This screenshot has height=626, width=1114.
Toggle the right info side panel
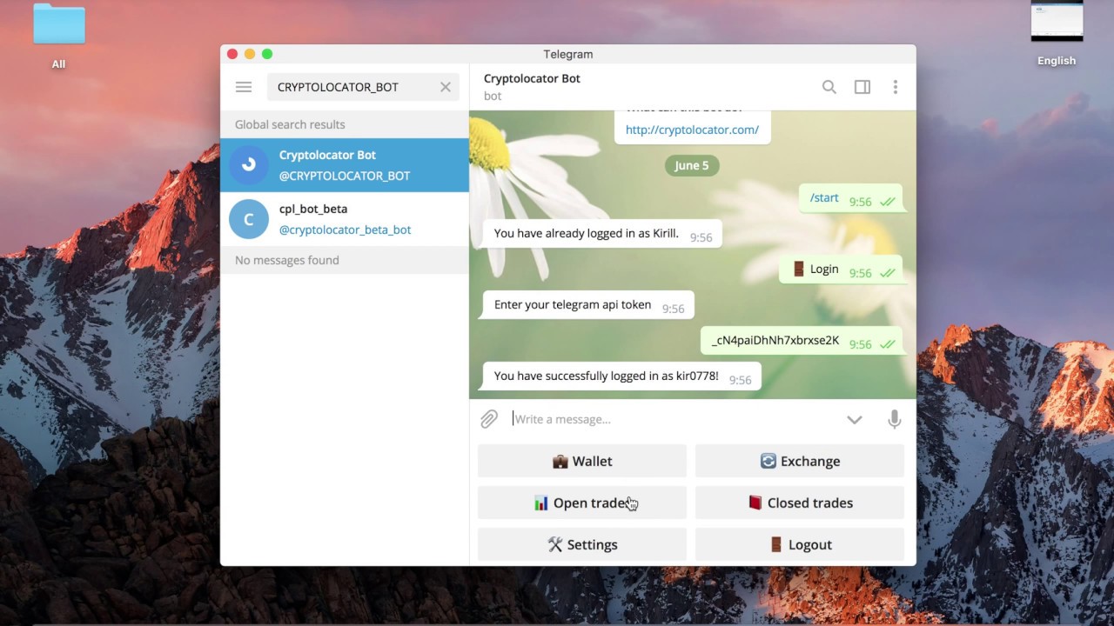pos(862,87)
